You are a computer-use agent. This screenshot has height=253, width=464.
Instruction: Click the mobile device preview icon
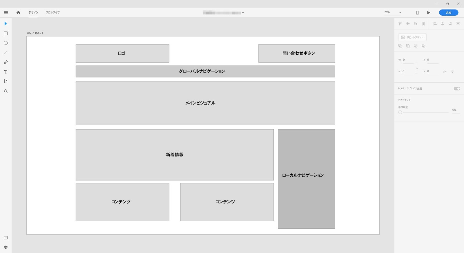tap(417, 12)
